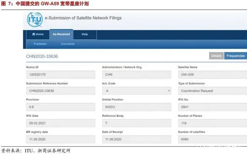Click the BR registry date label

(37, 132)
